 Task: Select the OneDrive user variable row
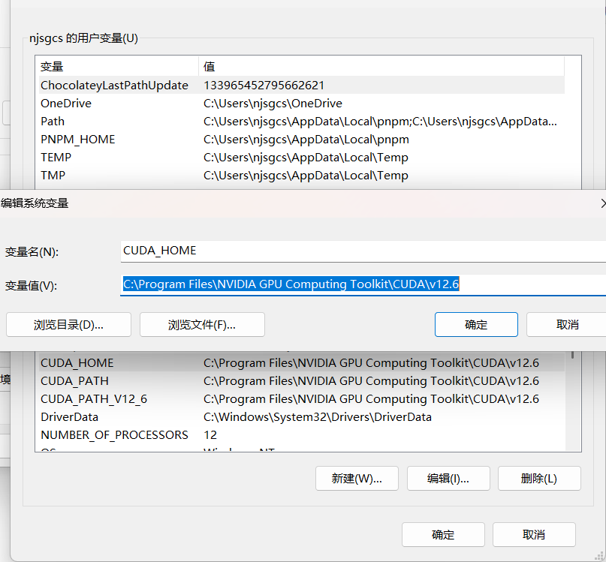coord(301,104)
